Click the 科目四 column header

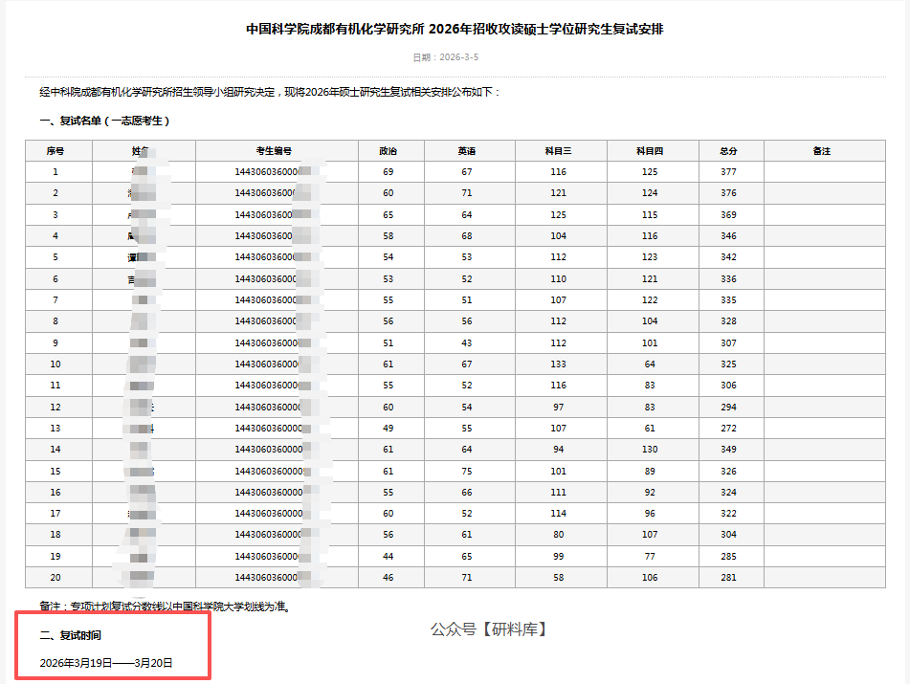point(651,150)
